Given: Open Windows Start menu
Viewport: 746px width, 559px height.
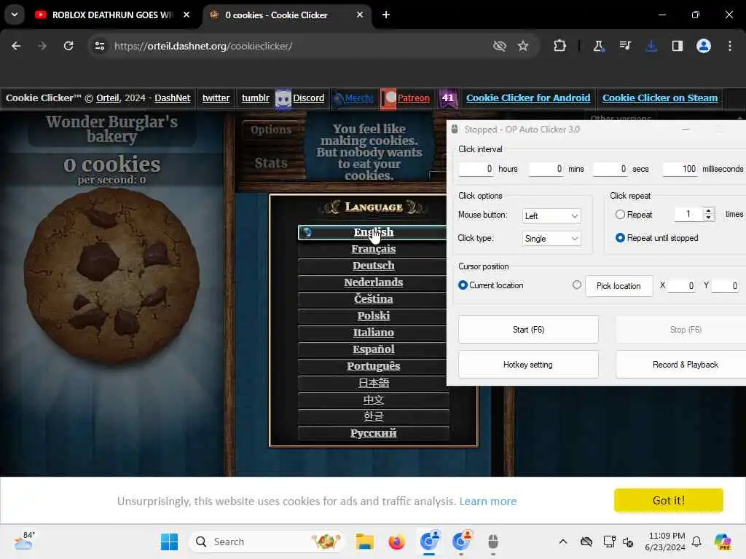Looking at the screenshot, I should [169, 542].
